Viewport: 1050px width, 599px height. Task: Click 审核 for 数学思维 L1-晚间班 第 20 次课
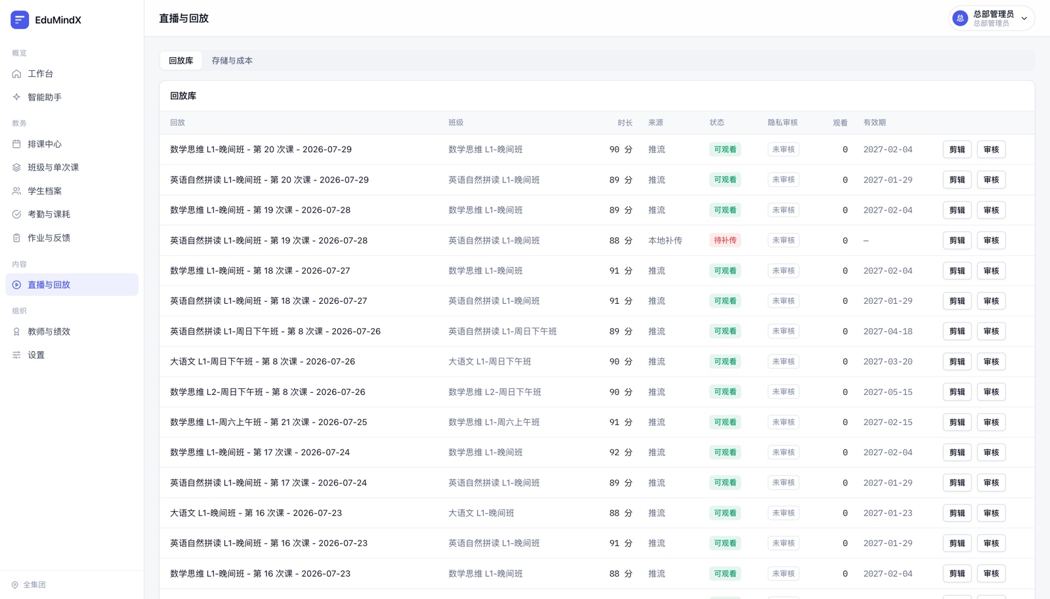pyautogui.click(x=991, y=150)
